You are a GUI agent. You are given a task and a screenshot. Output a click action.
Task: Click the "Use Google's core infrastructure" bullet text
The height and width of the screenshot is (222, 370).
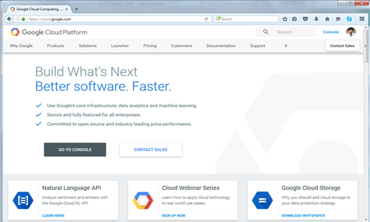pyautogui.click(x=122, y=106)
